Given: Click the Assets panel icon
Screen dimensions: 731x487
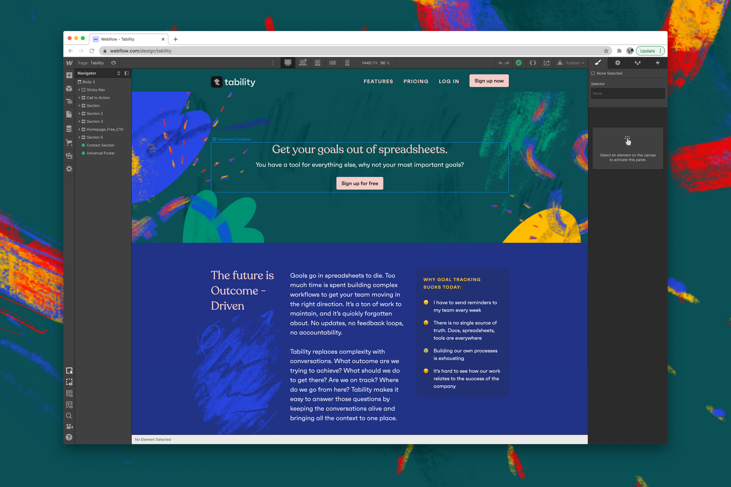Looking at the screenshot, I should coord(69,154).
